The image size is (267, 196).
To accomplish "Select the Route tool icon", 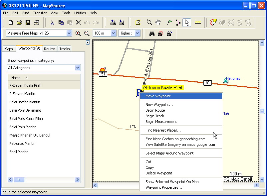I will (x=178, y=22).
